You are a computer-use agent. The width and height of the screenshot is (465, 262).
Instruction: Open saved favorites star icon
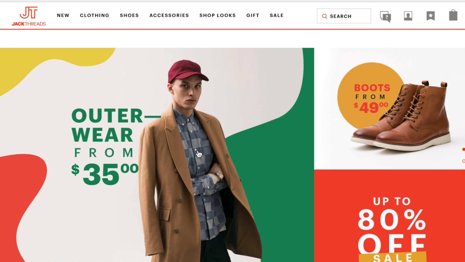tap(430, 16)
